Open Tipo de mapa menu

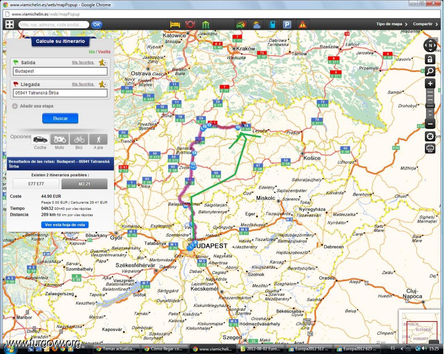pos(391,24)
